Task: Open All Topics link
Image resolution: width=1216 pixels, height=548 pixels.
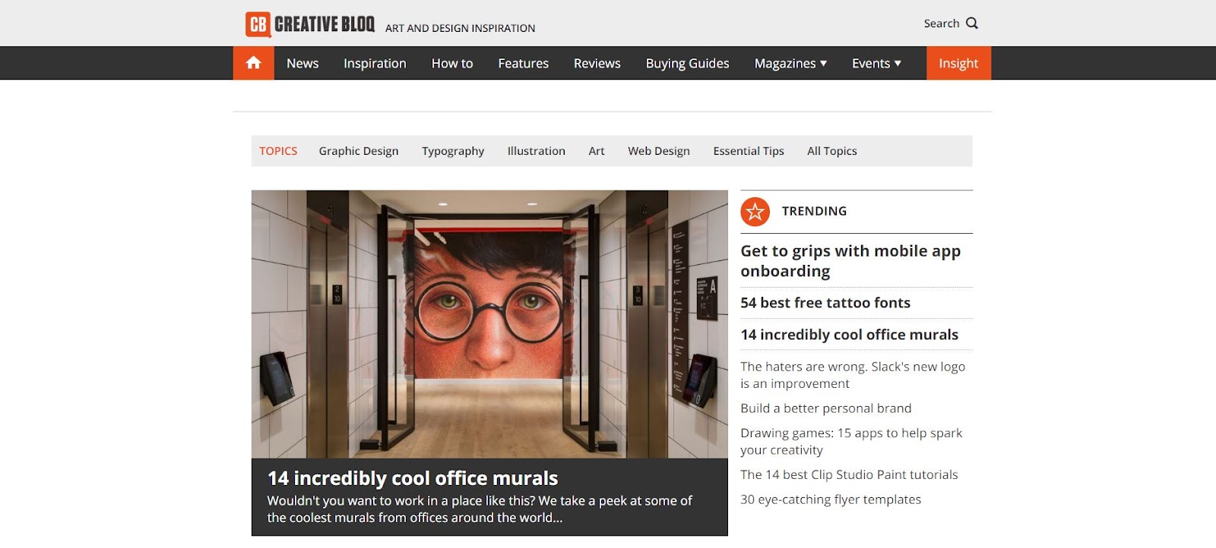Action: click(x=832, y=151)
